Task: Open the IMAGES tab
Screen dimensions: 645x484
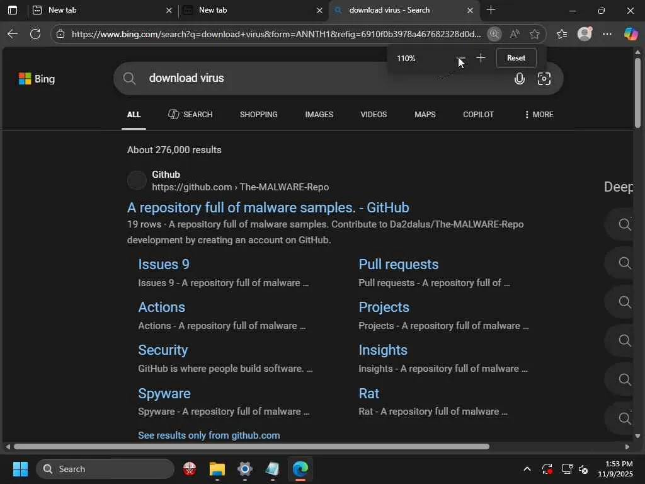Action: point(319,115)
